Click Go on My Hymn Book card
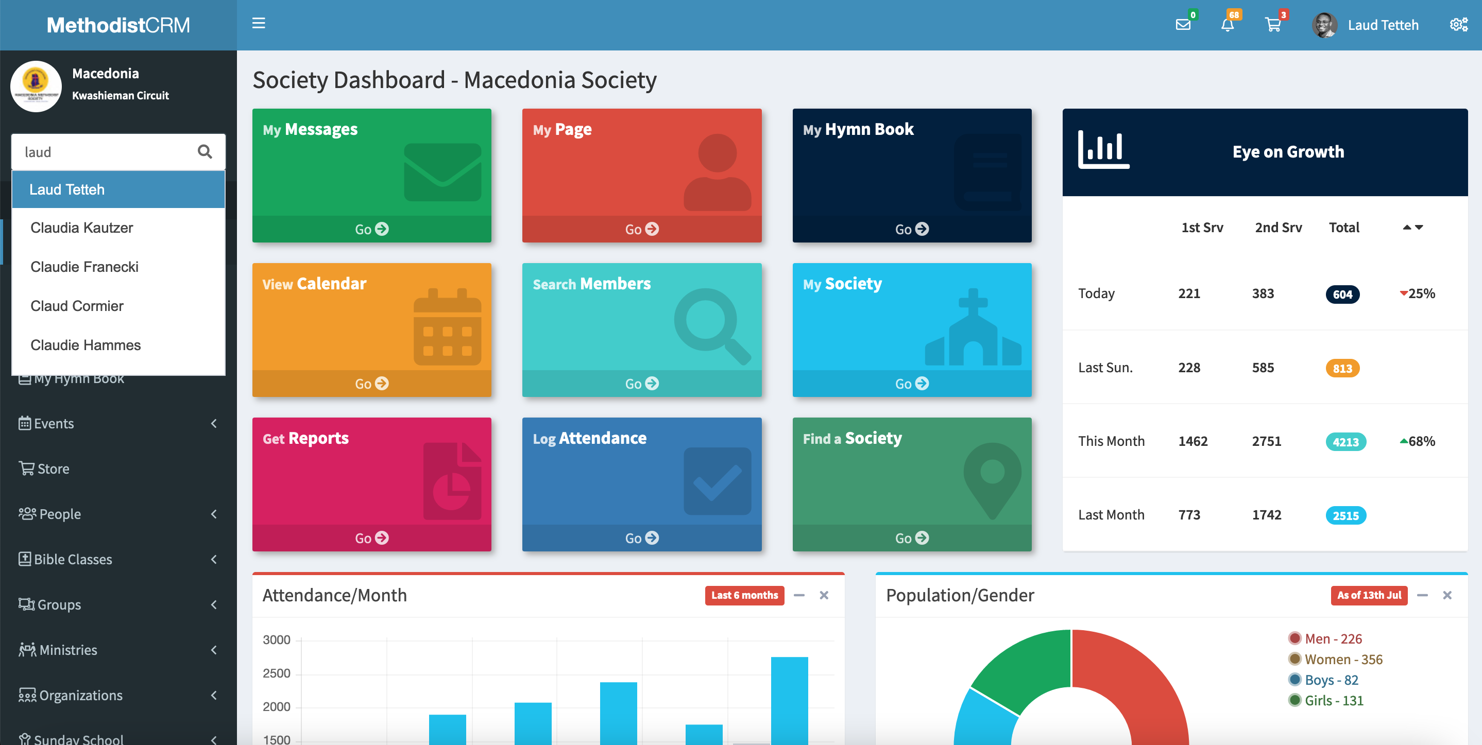Screen dimensions: 1482x745 [x=912, y=229]
